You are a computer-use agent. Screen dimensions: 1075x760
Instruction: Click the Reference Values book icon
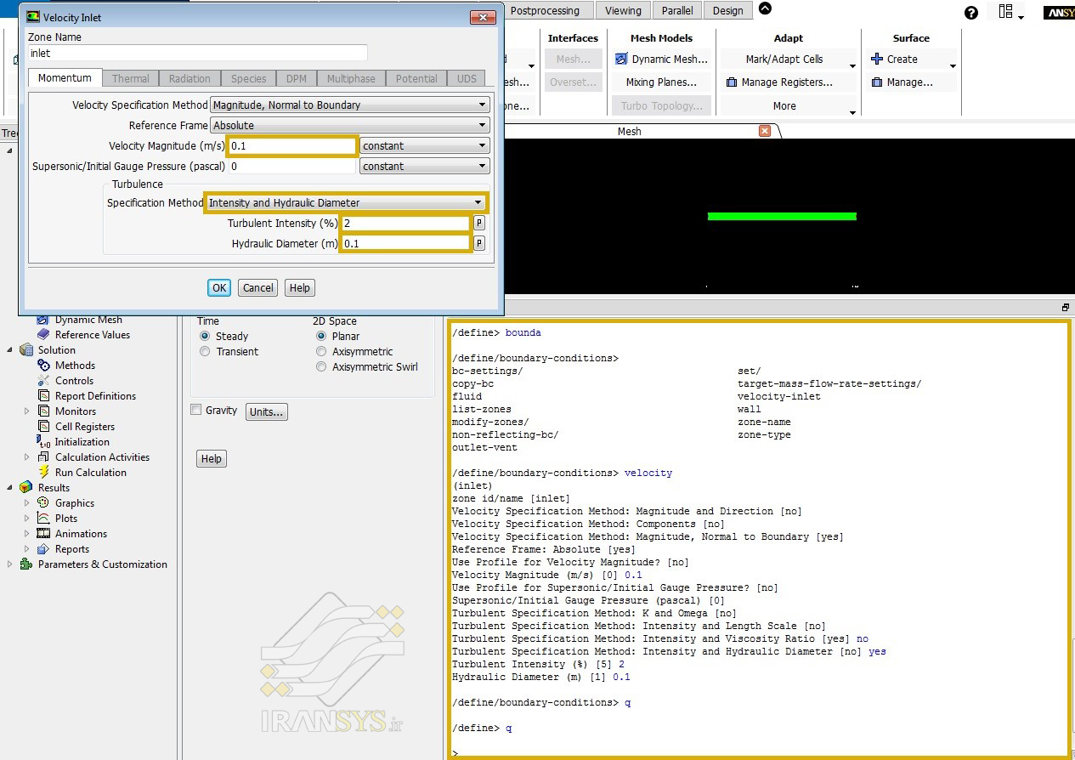43,335
